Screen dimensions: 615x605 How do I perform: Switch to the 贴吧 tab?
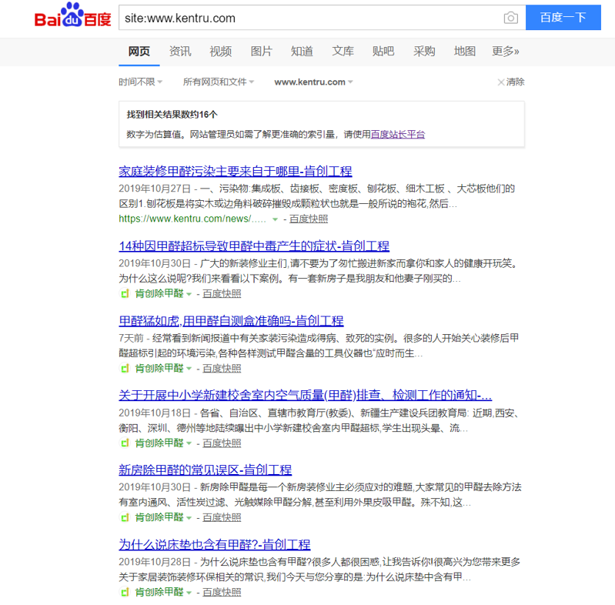tap(383, 52)
